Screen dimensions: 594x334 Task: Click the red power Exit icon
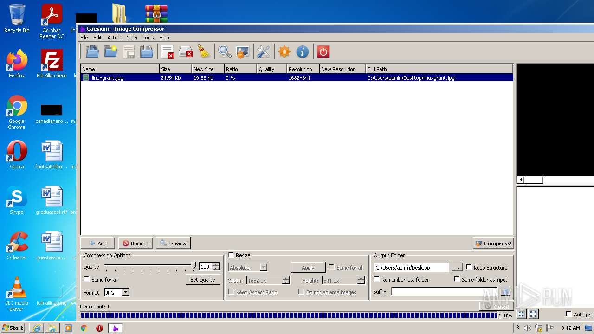(323, 51)
